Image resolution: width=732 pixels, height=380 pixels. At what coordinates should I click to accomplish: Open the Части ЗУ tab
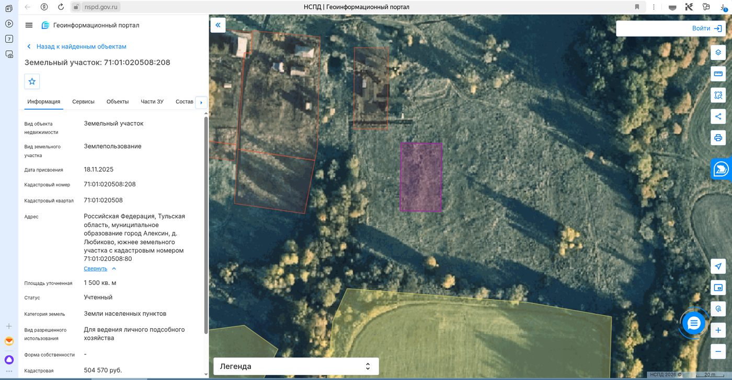coord(152,102)
